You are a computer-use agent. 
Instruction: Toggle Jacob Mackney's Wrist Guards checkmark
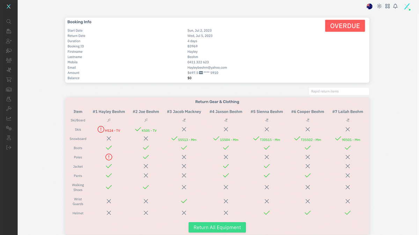[x=184, y=201]
